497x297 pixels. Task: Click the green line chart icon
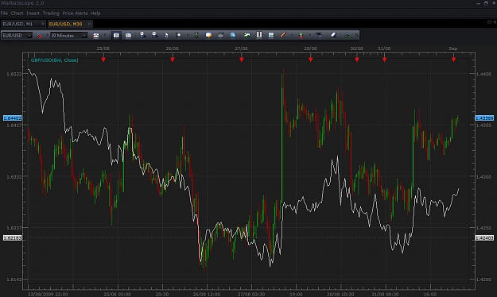tap(247, 36)
